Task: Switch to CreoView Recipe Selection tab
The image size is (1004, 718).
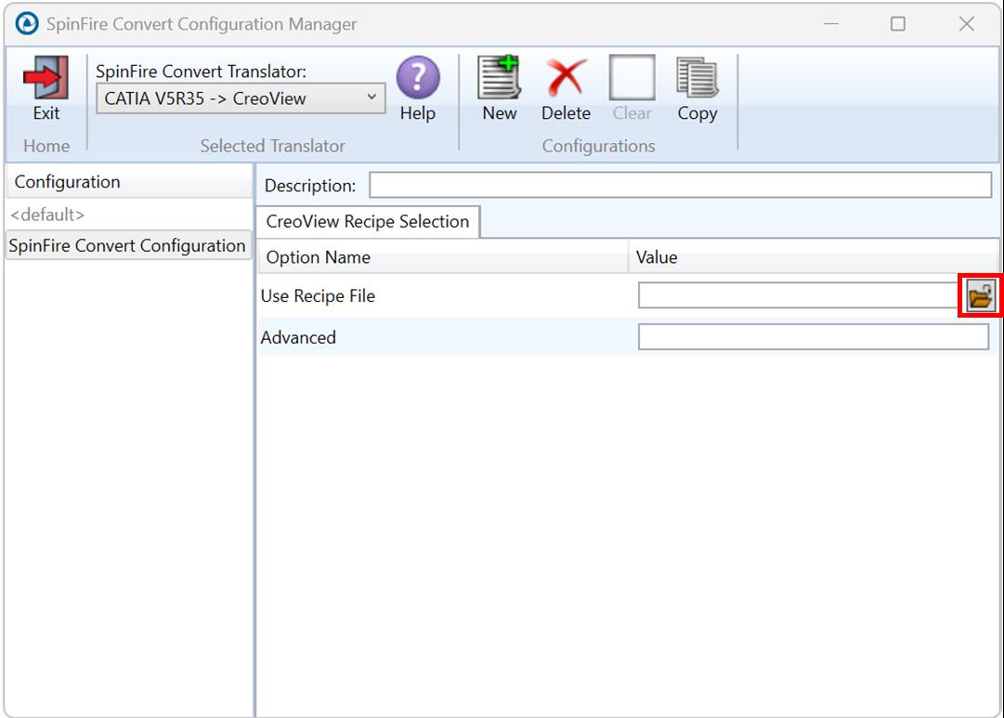Action: click(x=368, y=222)
